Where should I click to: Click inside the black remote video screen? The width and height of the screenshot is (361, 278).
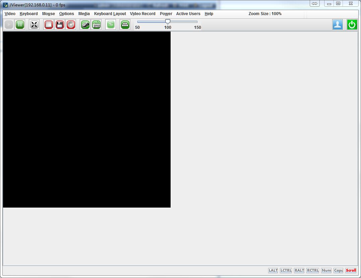[x=87, y=119]
